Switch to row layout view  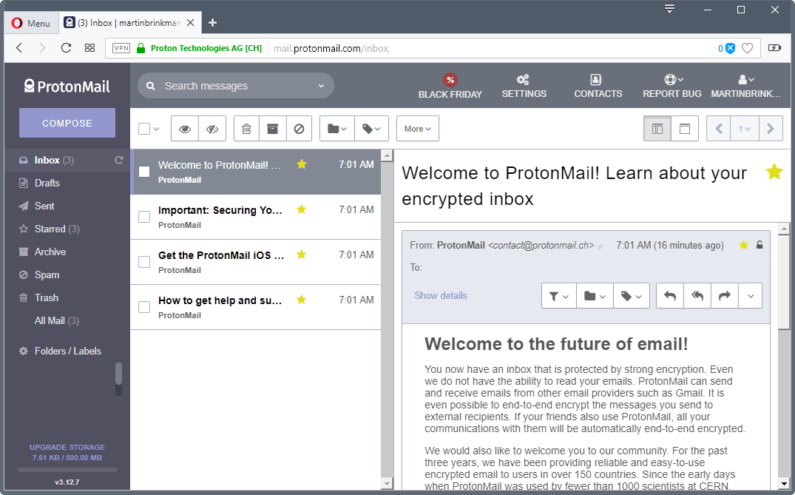pyautogui.click(x=685, y=129)
